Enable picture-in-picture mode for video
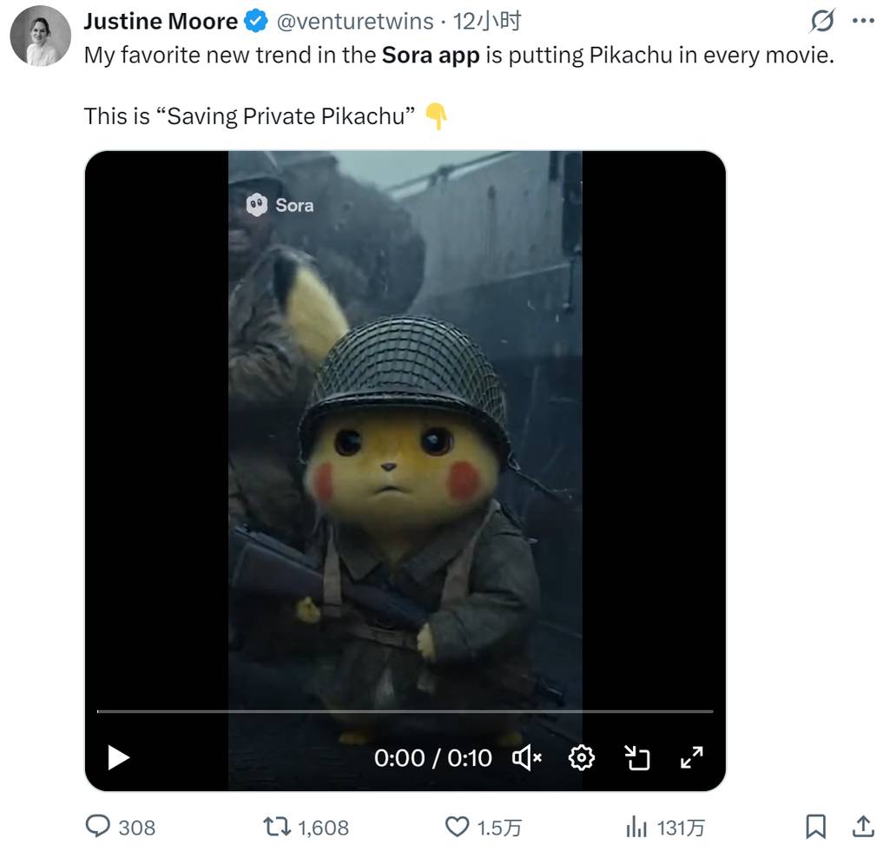 tap(637, 758)
